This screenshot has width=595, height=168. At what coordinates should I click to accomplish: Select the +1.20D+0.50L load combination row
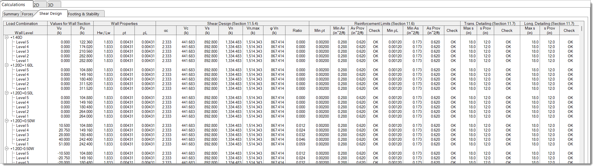pos(22,93)
